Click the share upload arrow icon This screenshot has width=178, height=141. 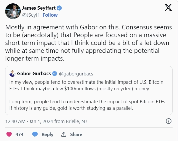[64, 134]
